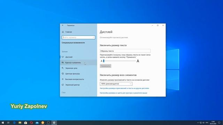This screenshot has width=223, height=125.
Task: Click the Найти параметр search box
Action: click(x=78, y=37)
